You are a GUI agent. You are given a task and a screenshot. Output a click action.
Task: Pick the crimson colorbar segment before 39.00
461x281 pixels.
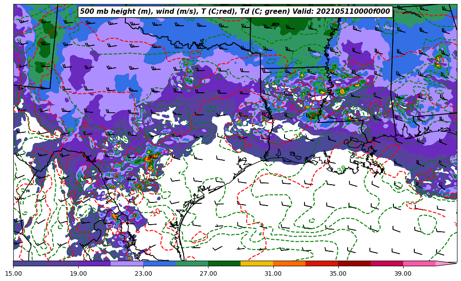(x=387, y=263)
